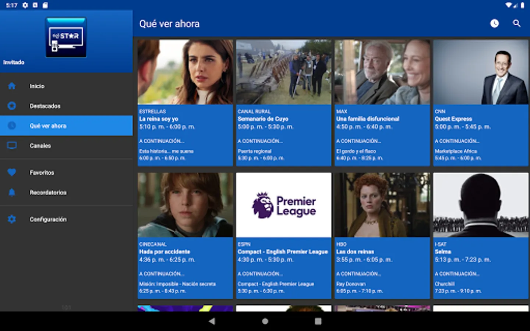The width and height of the screenshot is (530, 331).
Task: Tap the Qué ver ahora clock icon
Action: pyautogui.click(x=12, y=126)
